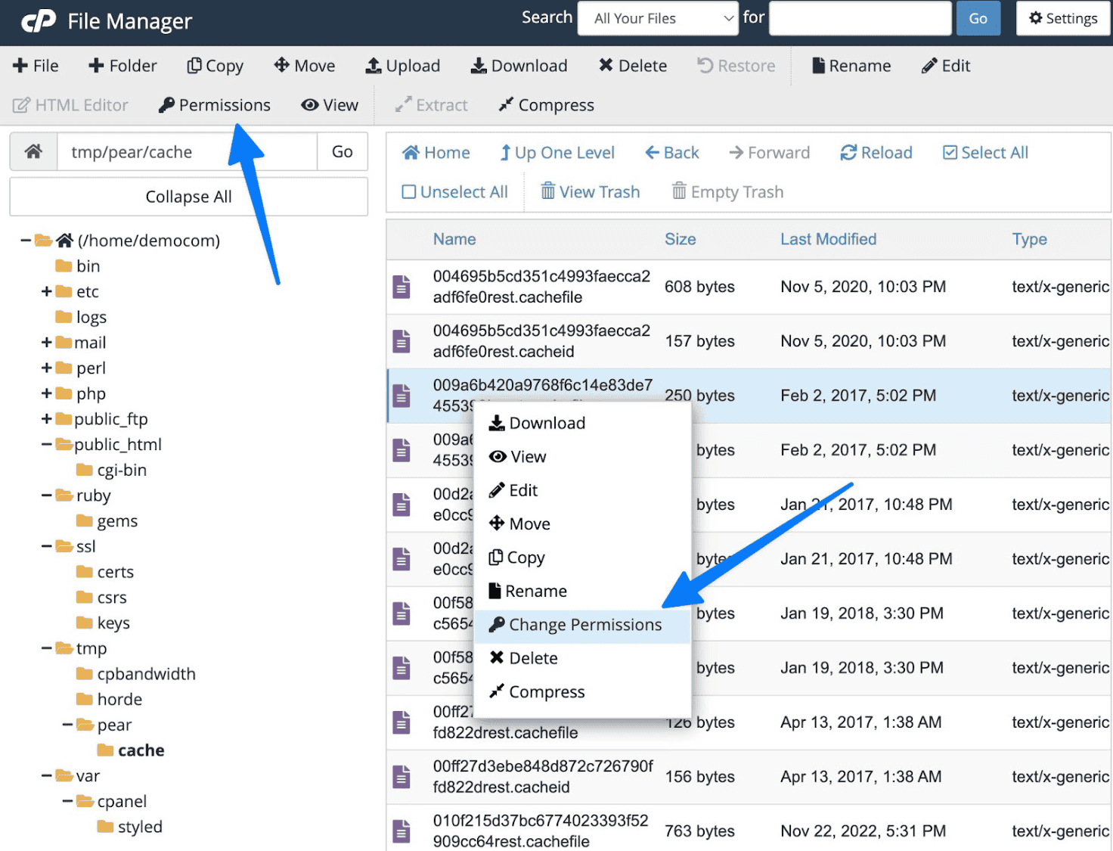Open the All Your Files search dropdown
This screenshot has width=1113, height=851.
point(657,18)
